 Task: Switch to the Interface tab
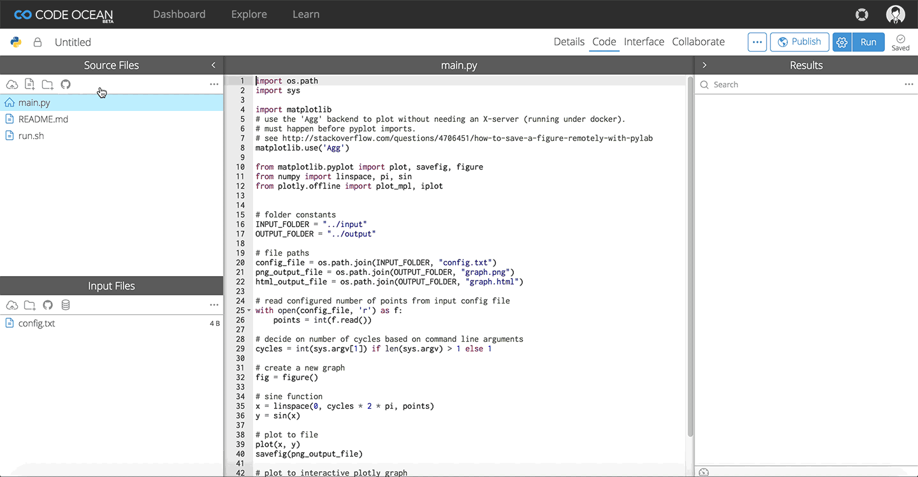click(644, 41)
